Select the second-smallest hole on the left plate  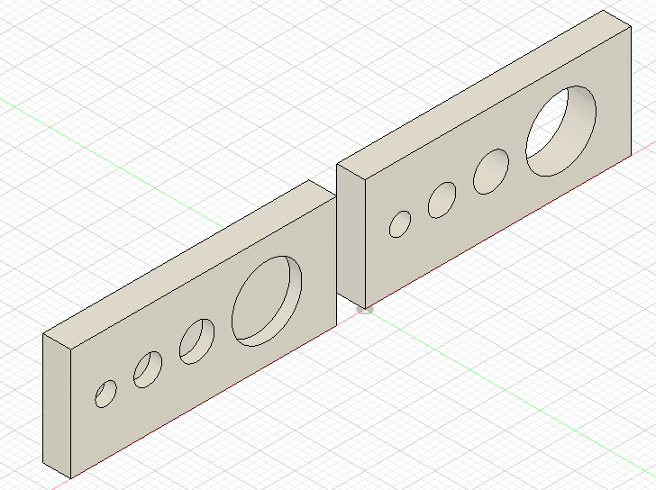pyautogui.click(x=148, y=369)
